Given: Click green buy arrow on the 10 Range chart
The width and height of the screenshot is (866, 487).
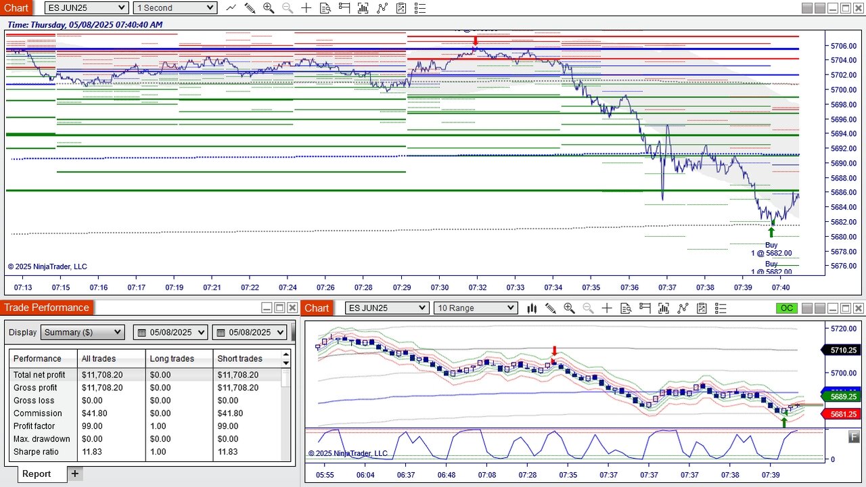Looking at the screenshot, I should tap(784, 423).
